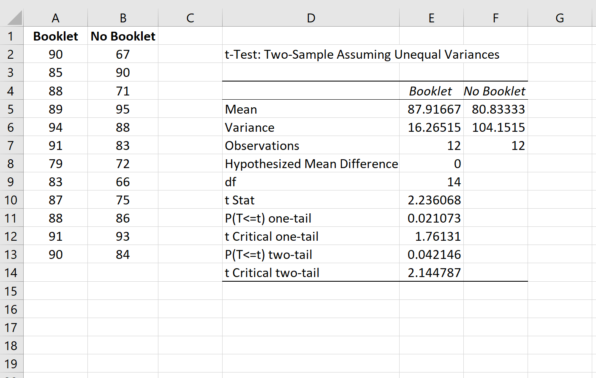This screenshot has height=378, width=596.
Task: Select row header 5
Action: [x=11, y=109]
